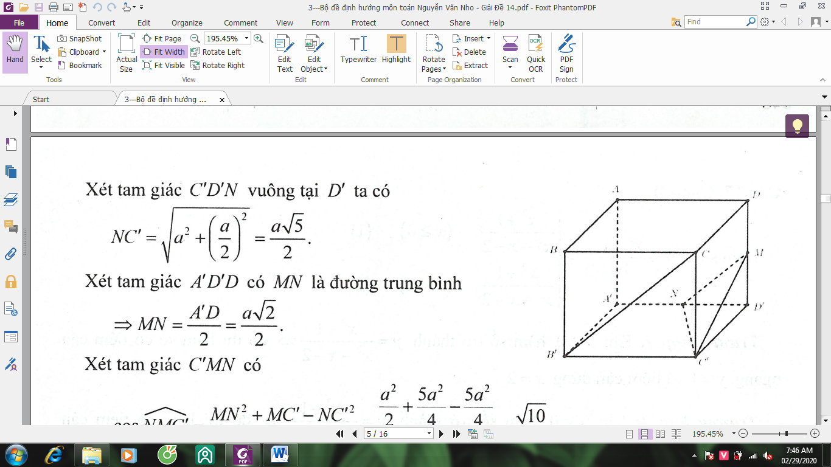Click the Rotate Left button

pos(216,52)
